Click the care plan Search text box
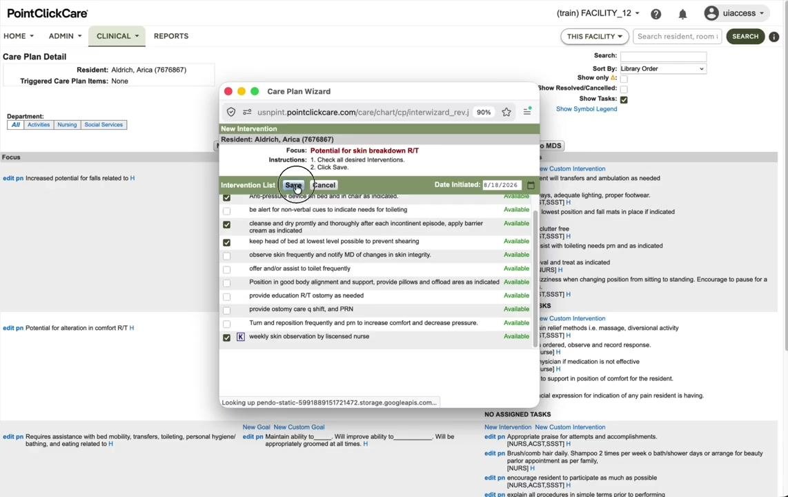This screenshot has height=497, width=788. pyautogui.click(x=663, y=57)
